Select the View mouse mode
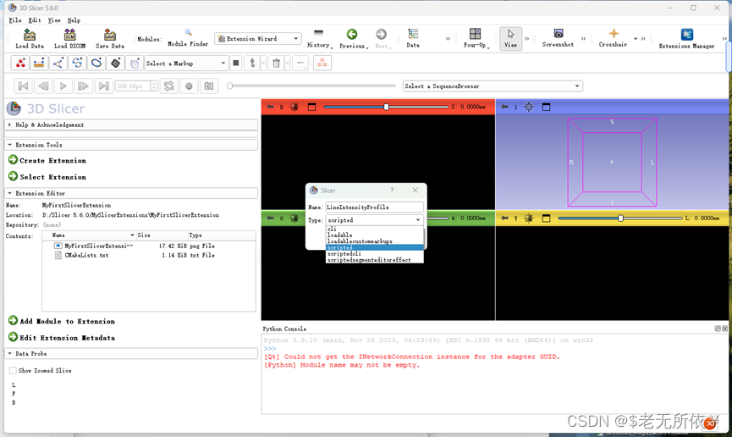Image resolution: width=732 pixels, height=437 pixels. pyautogui.click(x=510, y=38)
